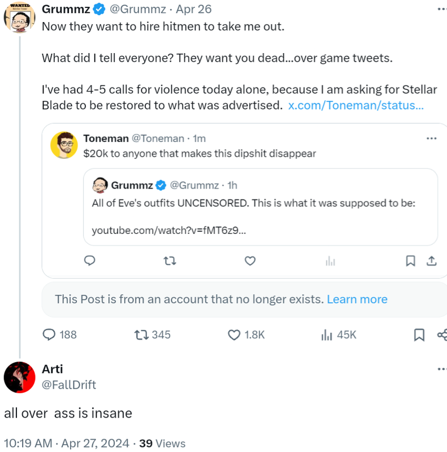Open Arti's profile avatar
This screenshot has width=447, height=452.
19,377
